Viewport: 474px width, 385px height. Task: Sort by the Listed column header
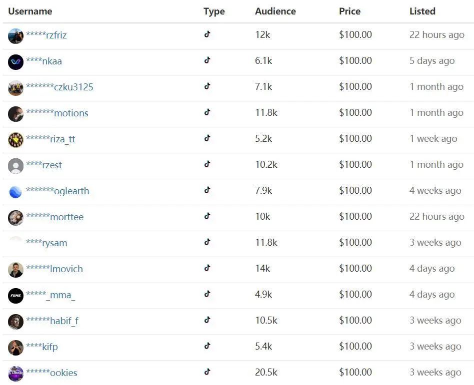pos(422,11)
